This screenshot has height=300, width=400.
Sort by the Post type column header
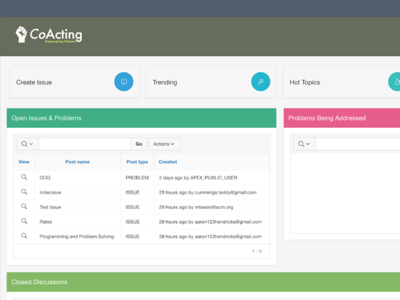tap(137, 162)
